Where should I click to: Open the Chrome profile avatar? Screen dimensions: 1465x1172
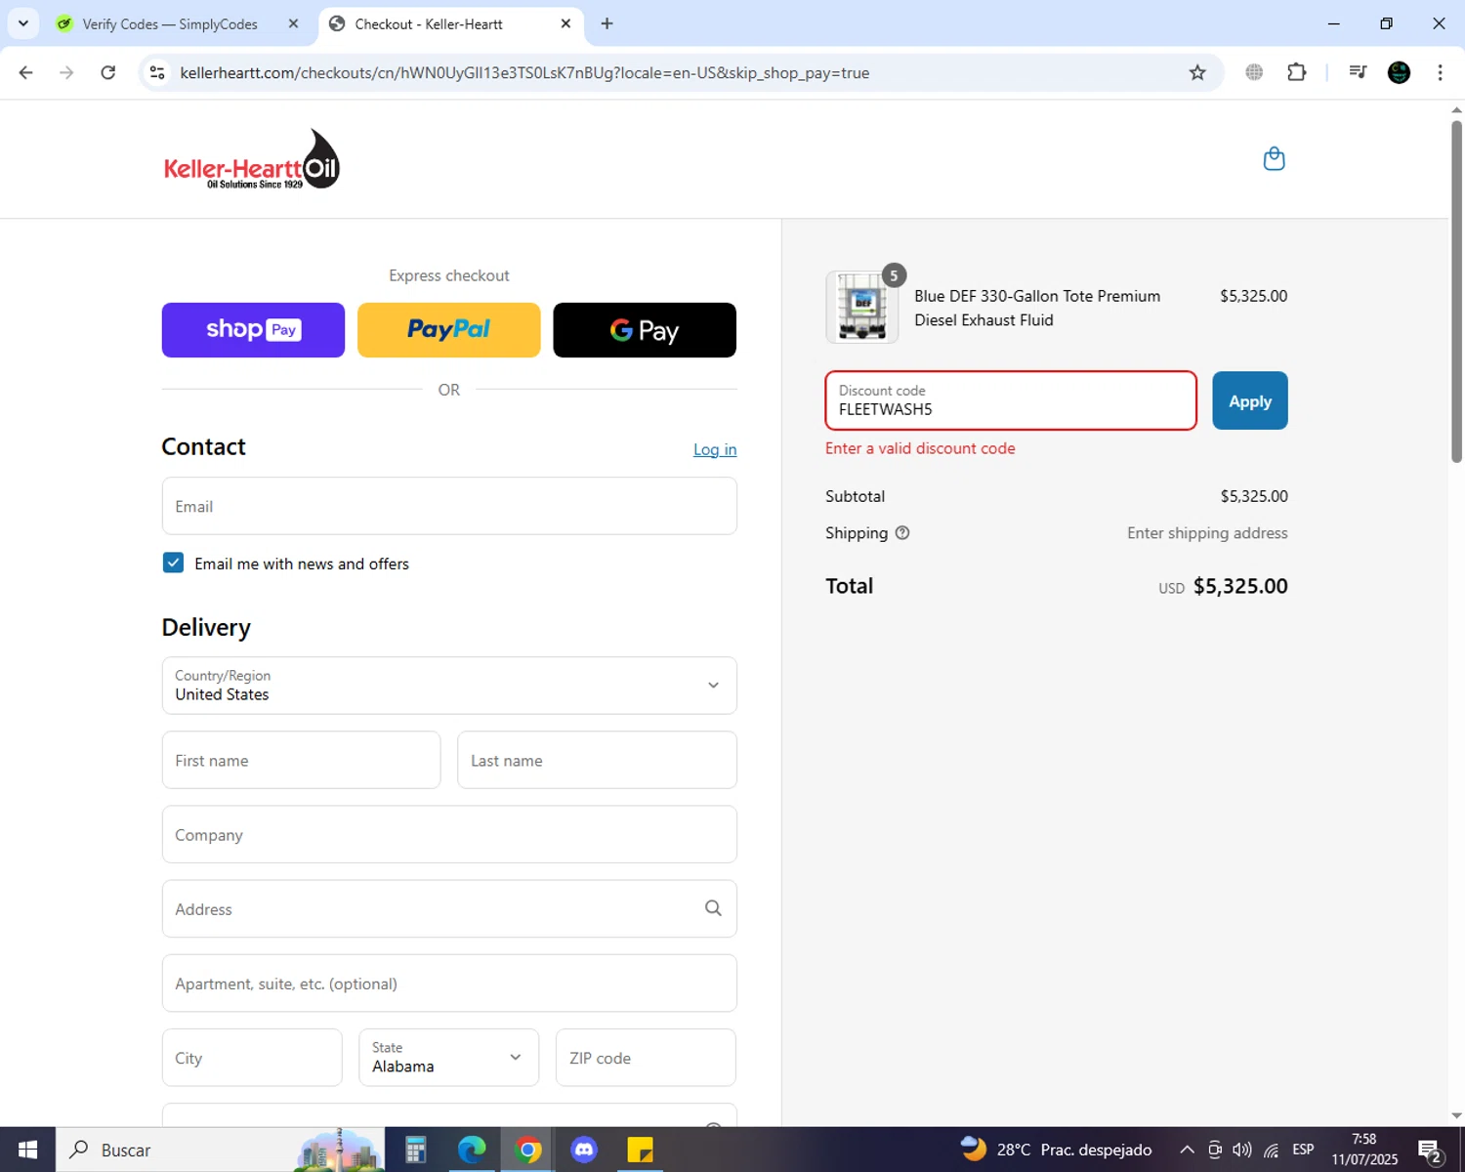[x=1399, y=72]
